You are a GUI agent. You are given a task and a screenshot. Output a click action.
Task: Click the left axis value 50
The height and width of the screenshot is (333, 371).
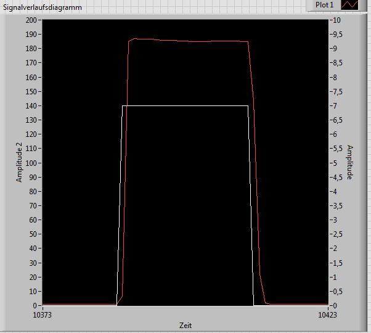coord(33,234)
